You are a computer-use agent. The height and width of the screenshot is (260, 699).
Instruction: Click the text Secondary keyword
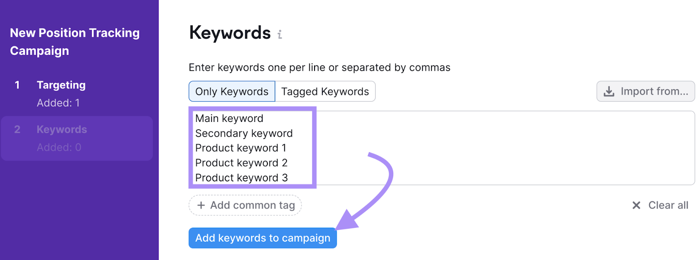pos(243,133)
